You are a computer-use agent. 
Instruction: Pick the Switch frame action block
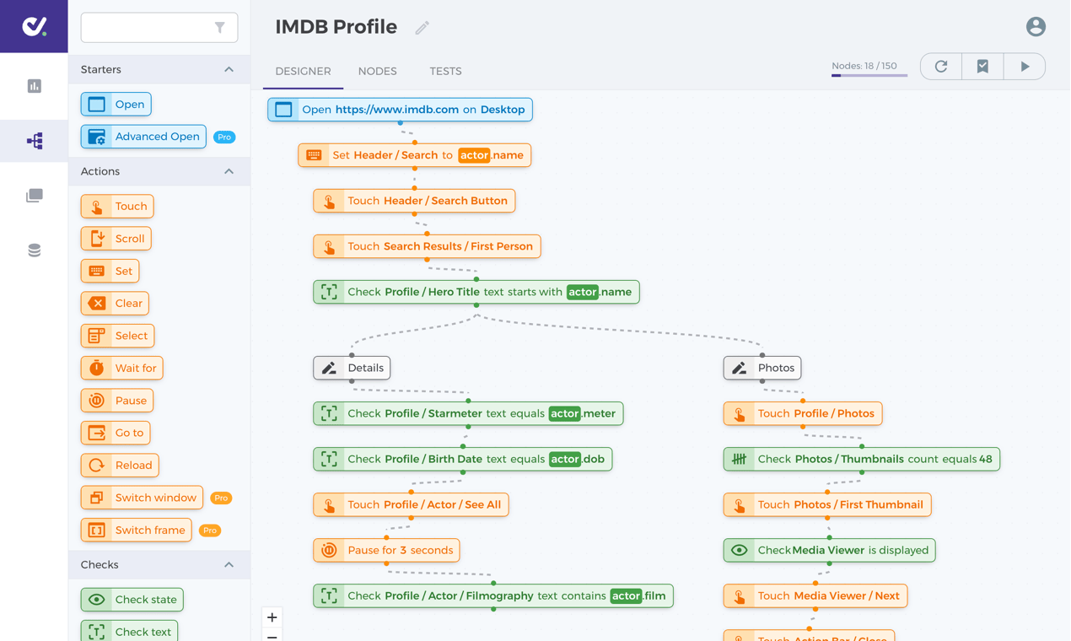(137, 531)
